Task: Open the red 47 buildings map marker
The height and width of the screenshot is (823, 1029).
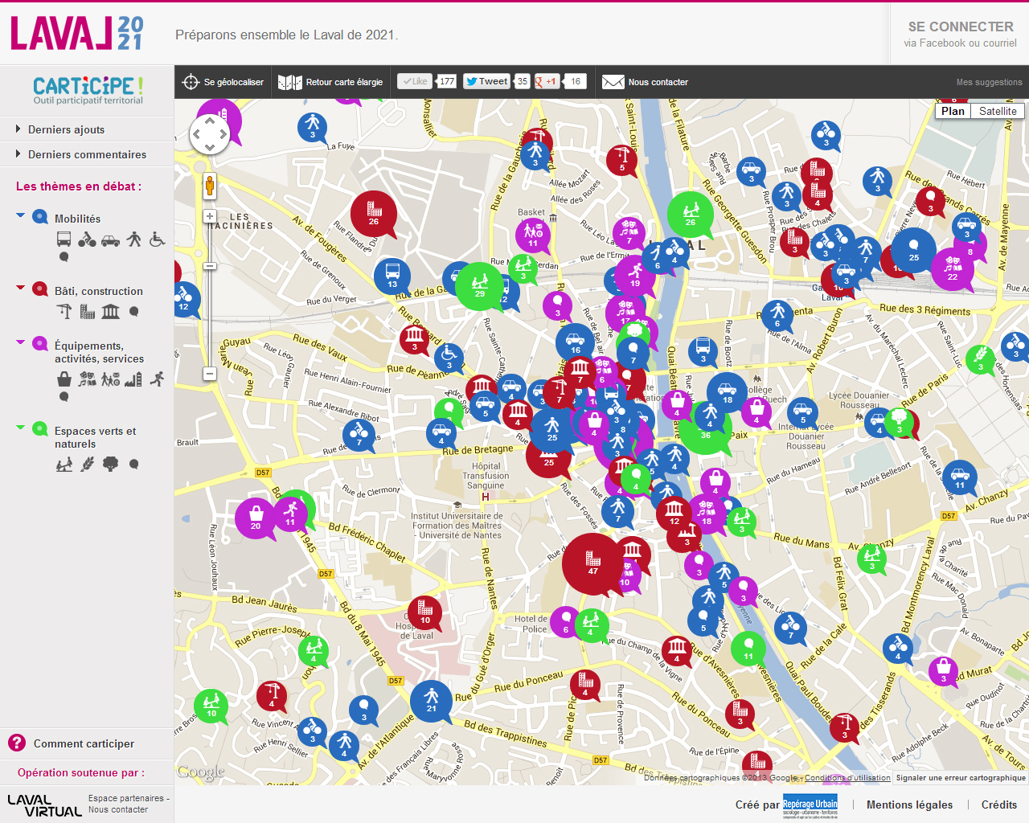Action: [592, 562]
